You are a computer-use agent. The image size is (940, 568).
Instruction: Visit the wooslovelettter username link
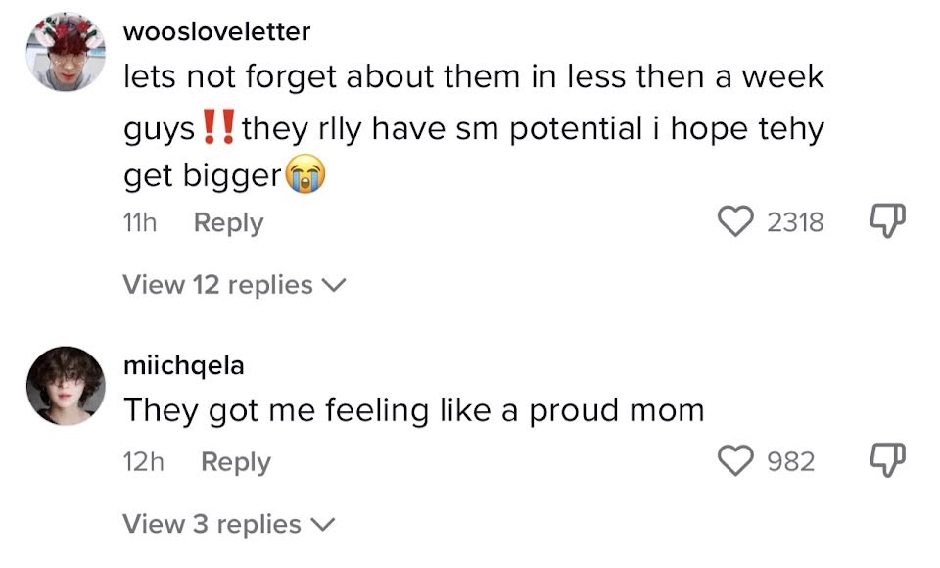pyautogui.click(x=216, y=31)
